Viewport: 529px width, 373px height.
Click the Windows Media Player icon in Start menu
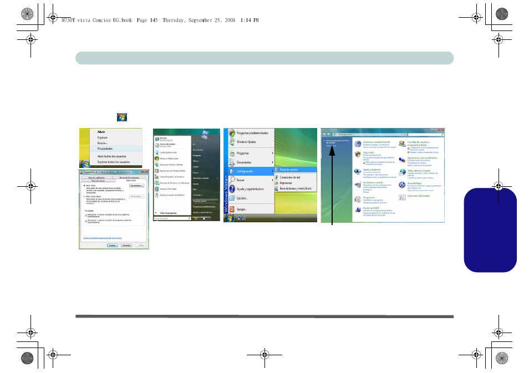point(157,171)
